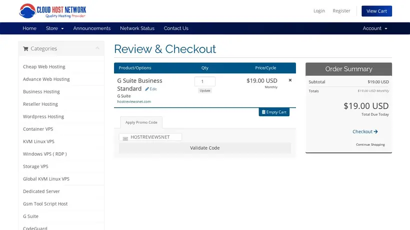Click the $19.00 USD Total Due Today amount
Image resolution: width=410 pixels, height=230 pixels.
pyautogui.click(x=366, y=106)
